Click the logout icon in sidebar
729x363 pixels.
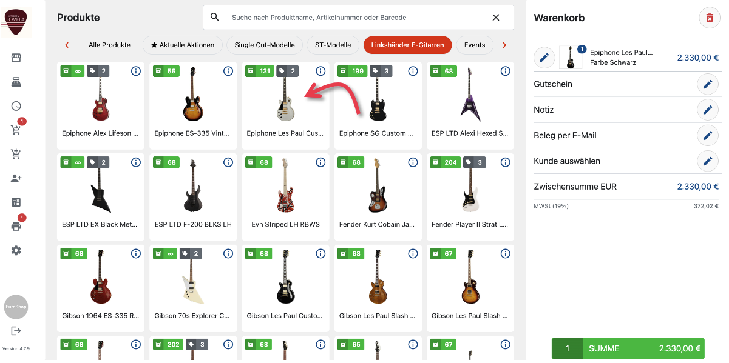coord(16,330)
